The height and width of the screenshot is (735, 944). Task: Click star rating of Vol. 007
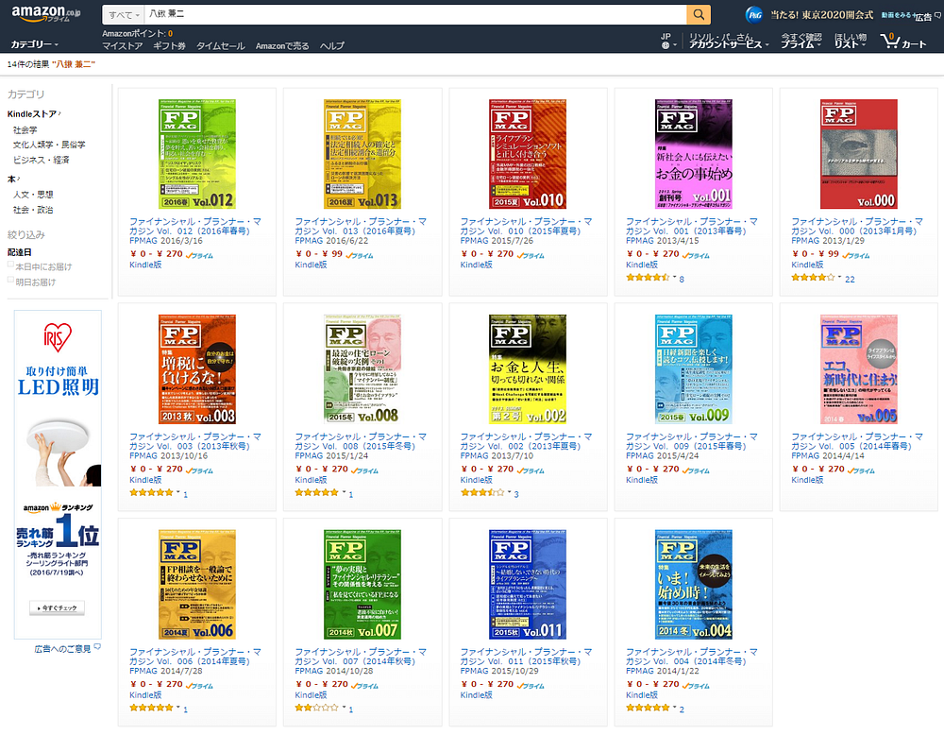coord(316,708)
